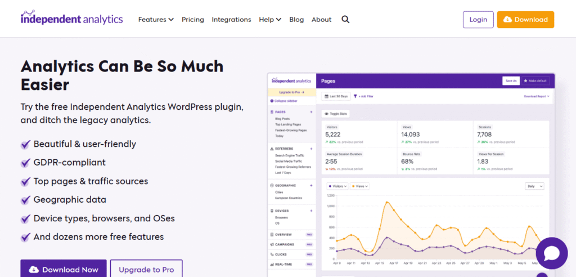Click the Independent Analytics logo

[71, 19]
